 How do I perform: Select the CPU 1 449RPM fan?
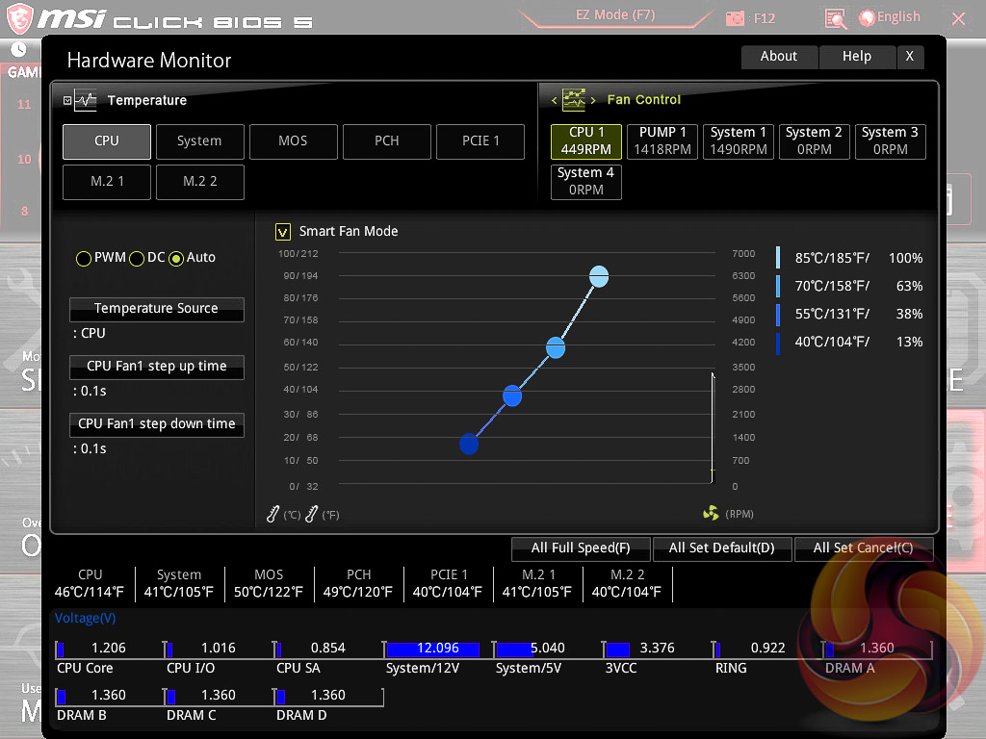pyautogui.click(x=586, y=141)
